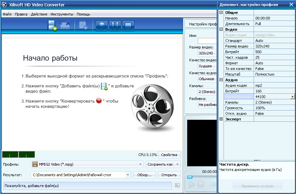Click the Stop square in preview panel
Screen dimensions: 296x194
coord(201,184)
